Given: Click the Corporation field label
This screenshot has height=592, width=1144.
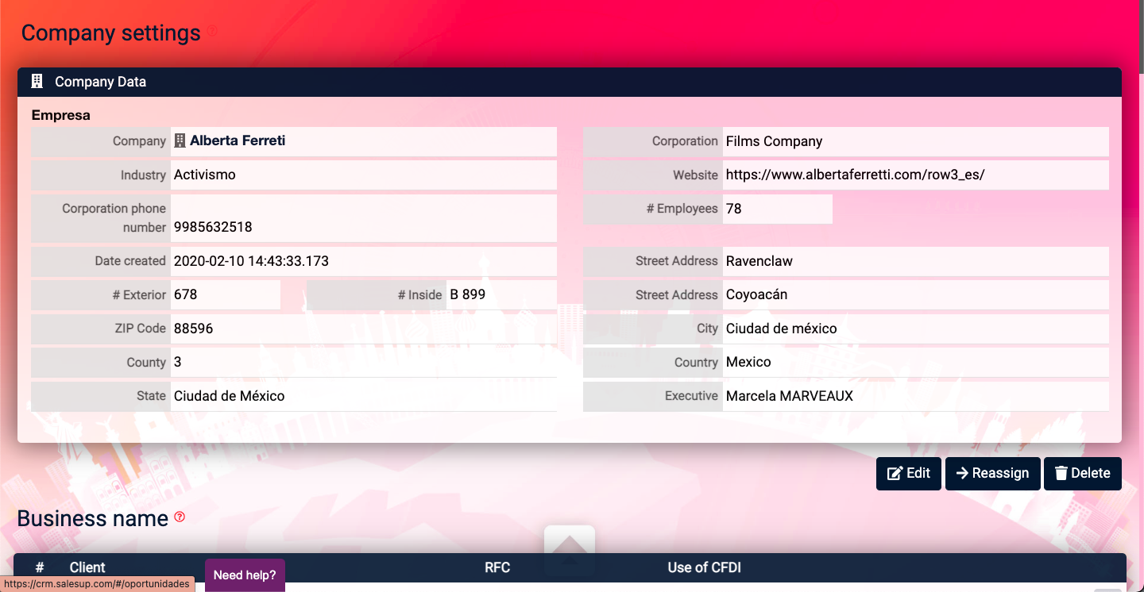Looking at the screenshot, I should coord(686,141).
